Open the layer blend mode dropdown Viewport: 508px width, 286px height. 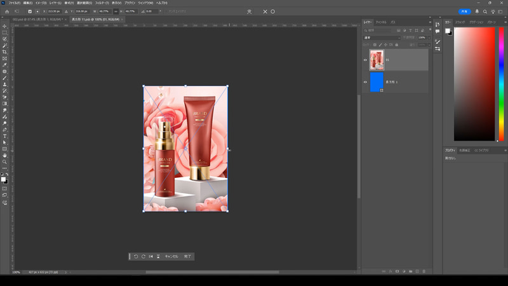pos(382,37)
